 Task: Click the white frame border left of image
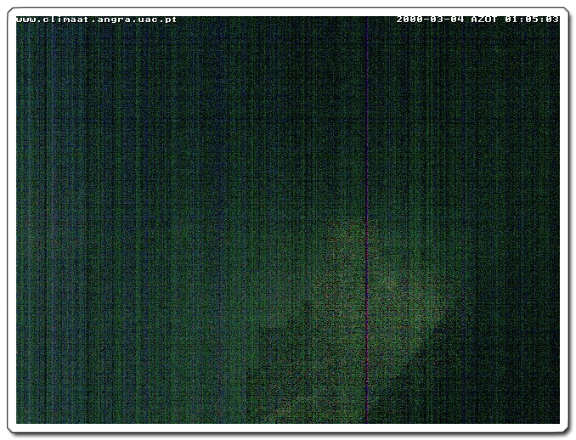12,219
